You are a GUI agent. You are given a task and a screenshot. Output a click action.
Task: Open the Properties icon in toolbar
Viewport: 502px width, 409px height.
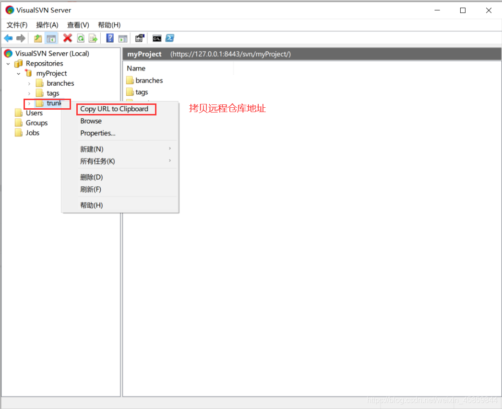pyautogui.click(x=140, y=38)
